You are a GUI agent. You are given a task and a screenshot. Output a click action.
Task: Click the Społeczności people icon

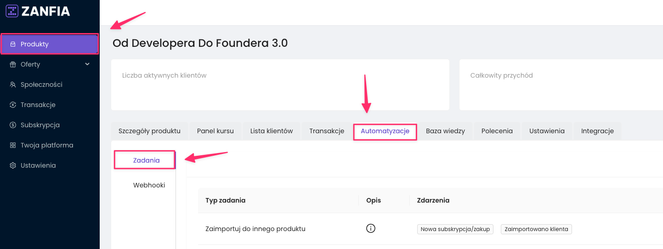(x=13, y=85)
